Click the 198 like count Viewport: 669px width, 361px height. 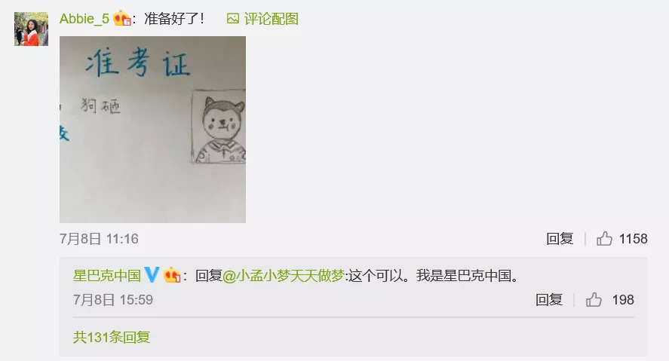pos(623,300)
